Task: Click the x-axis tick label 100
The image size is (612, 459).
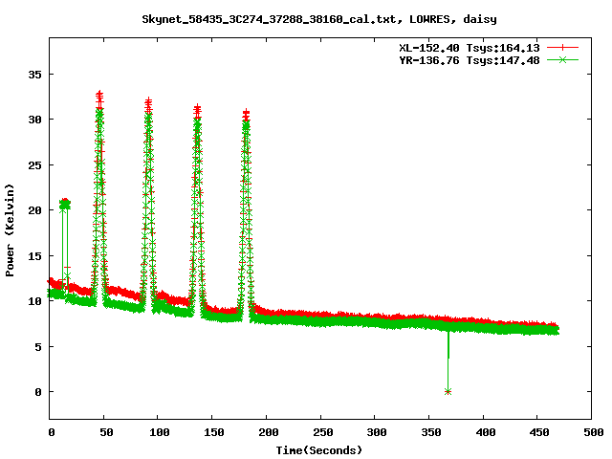Action: tap(160, 432)
